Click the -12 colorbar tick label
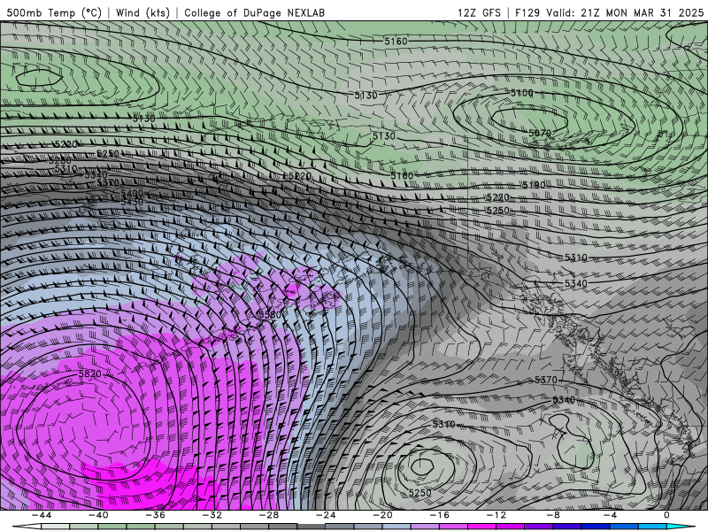Screen dimensions: 708x531 tap(496, 515)
